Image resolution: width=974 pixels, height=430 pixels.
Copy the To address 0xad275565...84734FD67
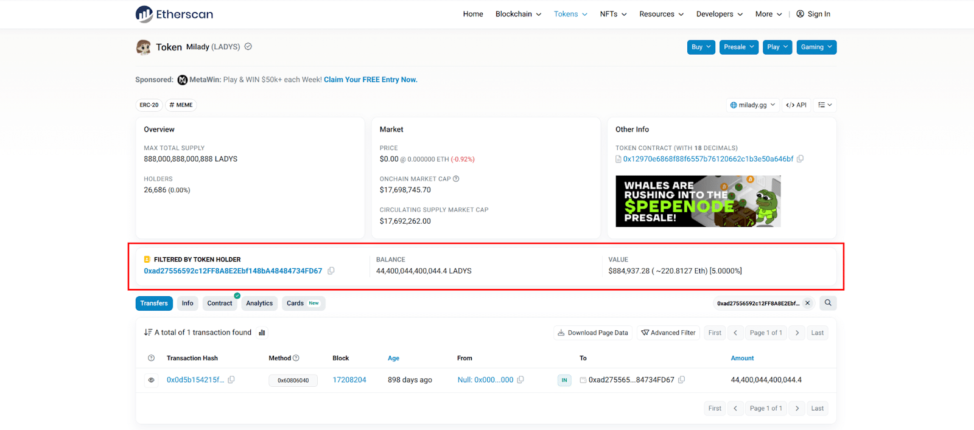coord(682,380)
